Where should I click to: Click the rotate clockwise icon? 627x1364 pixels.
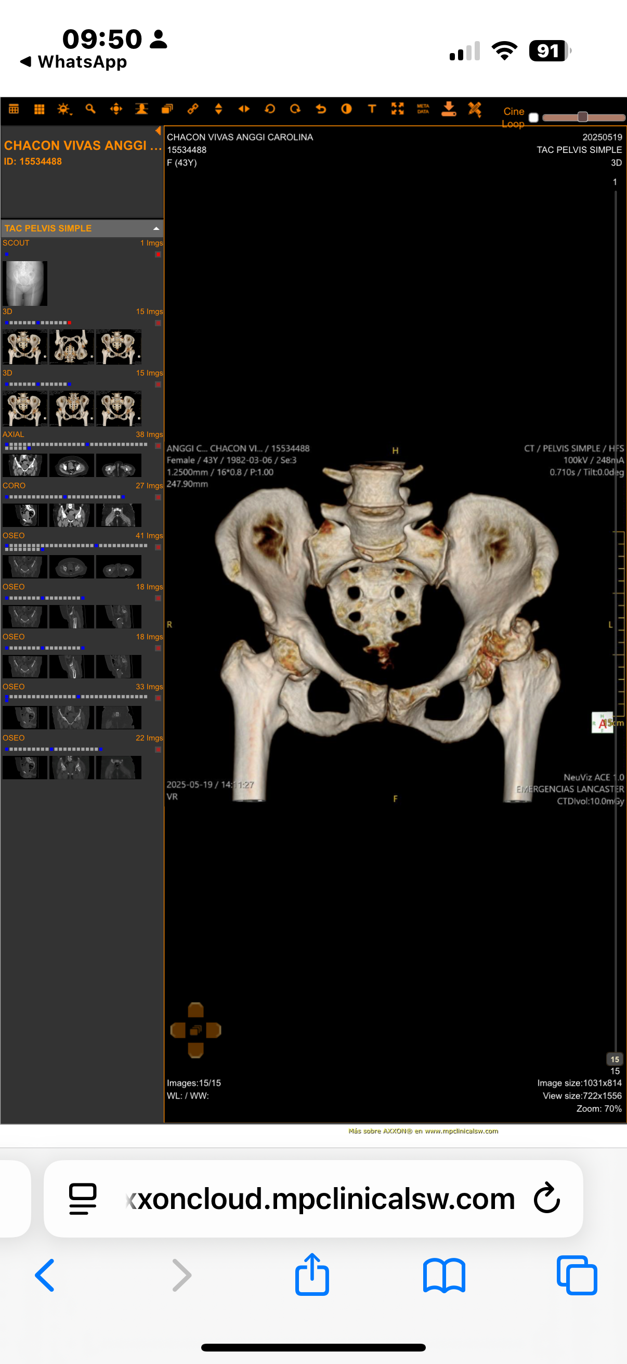[295, 109]
